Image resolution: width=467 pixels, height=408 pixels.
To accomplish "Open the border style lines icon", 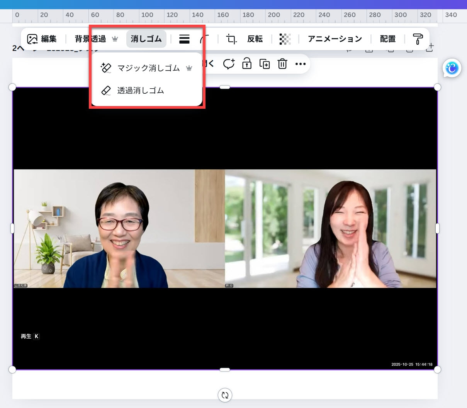I will pos(184,39).
